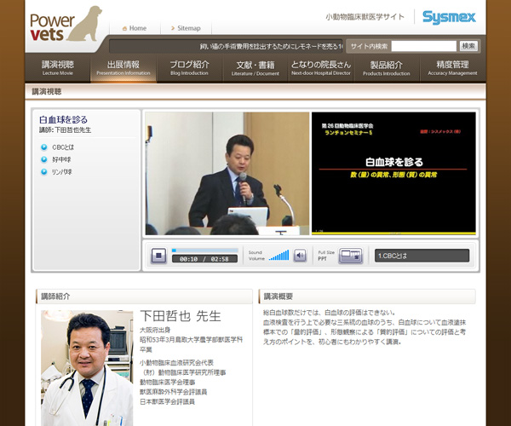Stop the lecture video playback

158,256
